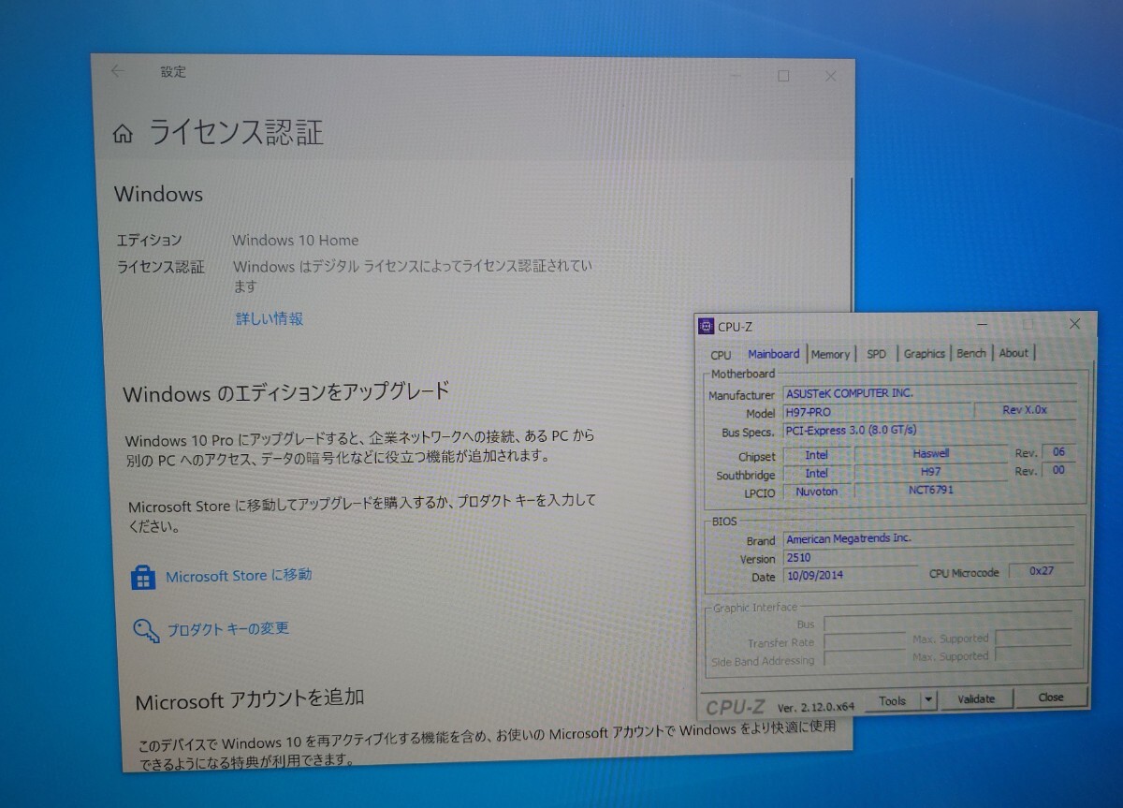Click the LPCIO NCT6791 field
This screenshot has height=808, width=1123.
(x=931, y=490)
